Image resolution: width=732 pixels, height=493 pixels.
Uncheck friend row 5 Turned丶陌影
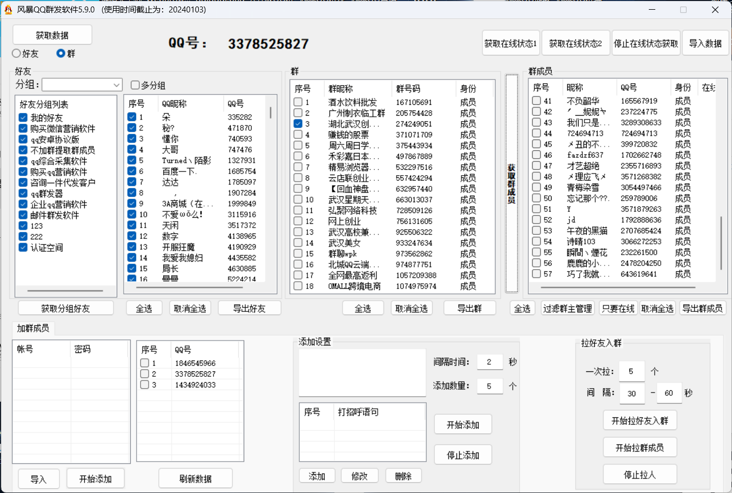coord(132,160)
